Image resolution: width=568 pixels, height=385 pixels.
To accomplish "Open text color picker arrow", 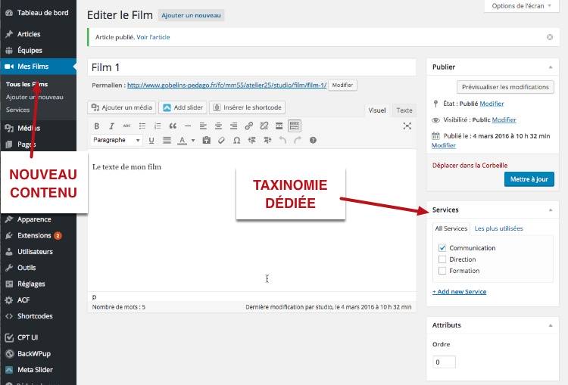I will click(193, 140).
